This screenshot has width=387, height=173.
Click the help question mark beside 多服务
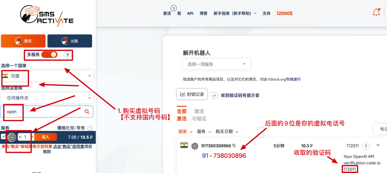click(x=67, y=55)
